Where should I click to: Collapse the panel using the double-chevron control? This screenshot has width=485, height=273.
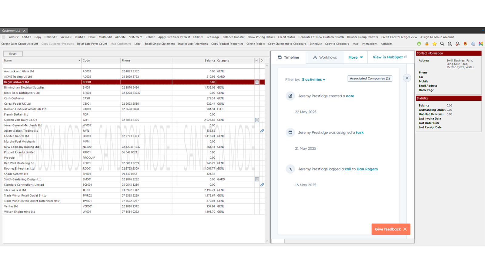[x=407, y=78]
